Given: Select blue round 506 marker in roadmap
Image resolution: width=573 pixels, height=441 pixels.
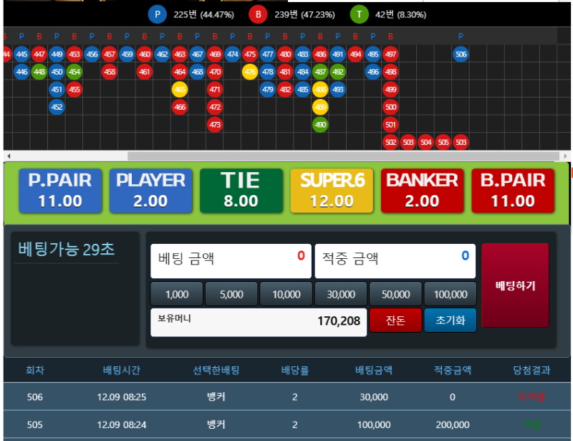Looking at the screenshot, I should click(x=461, y=54).
